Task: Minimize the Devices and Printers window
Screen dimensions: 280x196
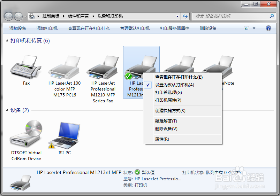Action: [x=246, y=4]
